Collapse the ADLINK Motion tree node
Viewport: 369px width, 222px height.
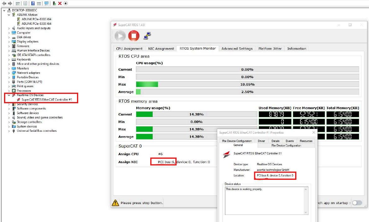9,15
